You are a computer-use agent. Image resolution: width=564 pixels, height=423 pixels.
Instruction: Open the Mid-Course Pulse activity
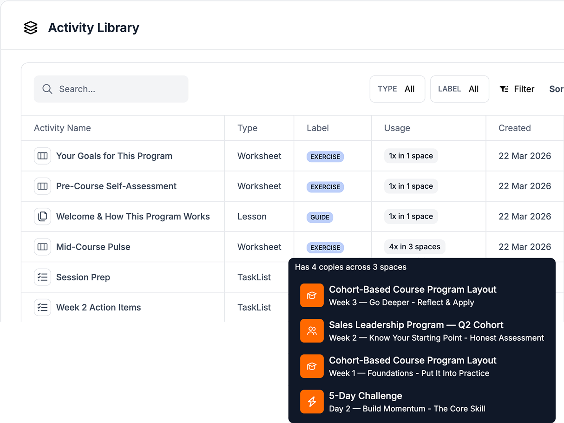pyautogui.click(x=93, y=247)
